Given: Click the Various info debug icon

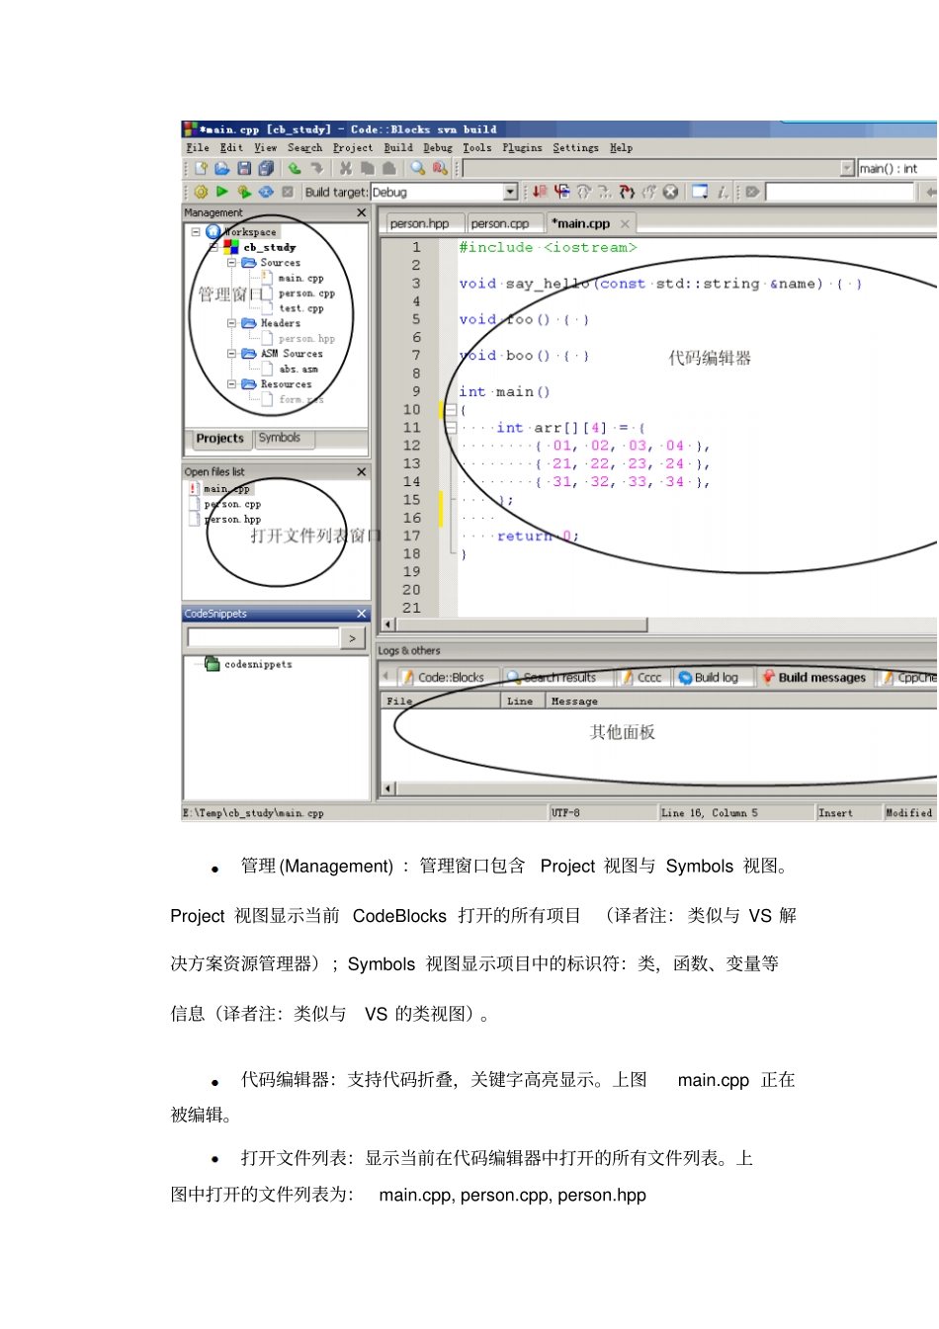Looking at the screenshot, I should (x=723, y=192).
